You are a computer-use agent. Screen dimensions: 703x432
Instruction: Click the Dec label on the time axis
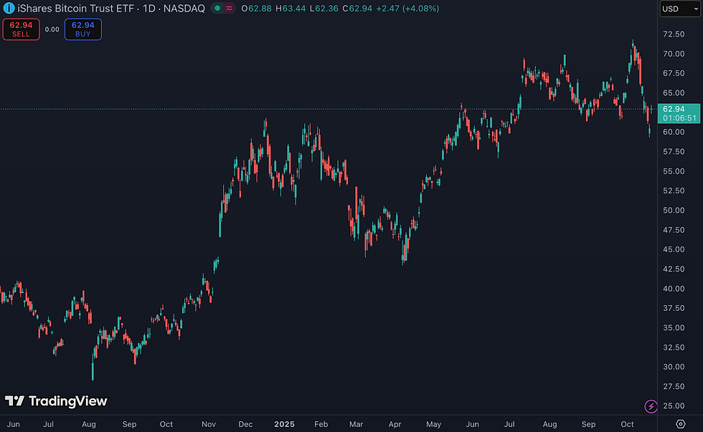(x=245, y=424)
